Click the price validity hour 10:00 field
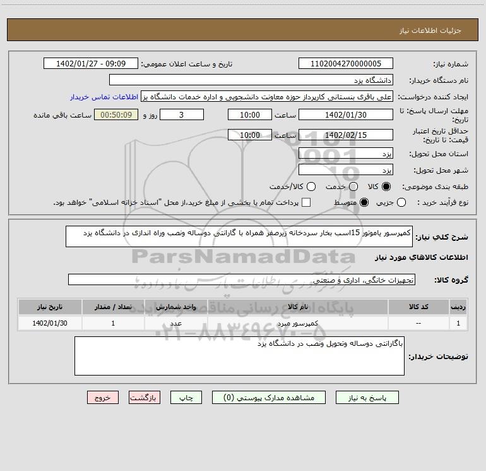Screen dimensions: 486x471 pos(250,135)
